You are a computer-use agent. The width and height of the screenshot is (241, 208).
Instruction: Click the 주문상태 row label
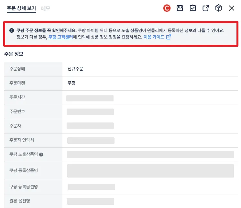coord(17,69)
